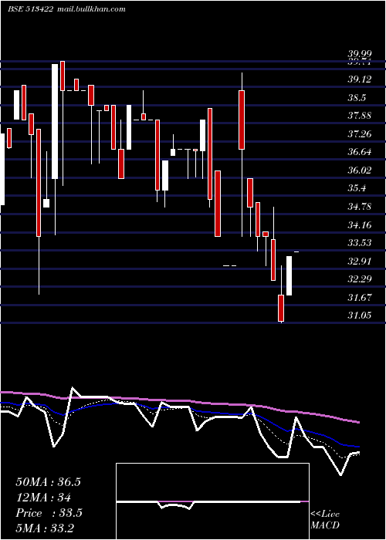Viewport: 386px width, 540px height.
Task: Select the 35.4 price level label
Action: (357, 188)
